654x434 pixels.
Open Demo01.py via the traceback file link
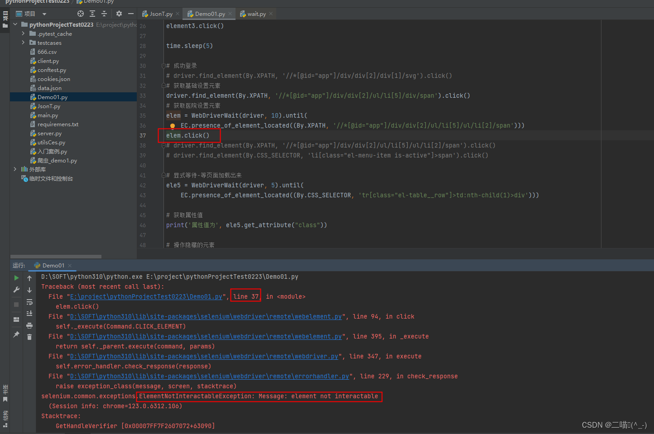[146, 296]
